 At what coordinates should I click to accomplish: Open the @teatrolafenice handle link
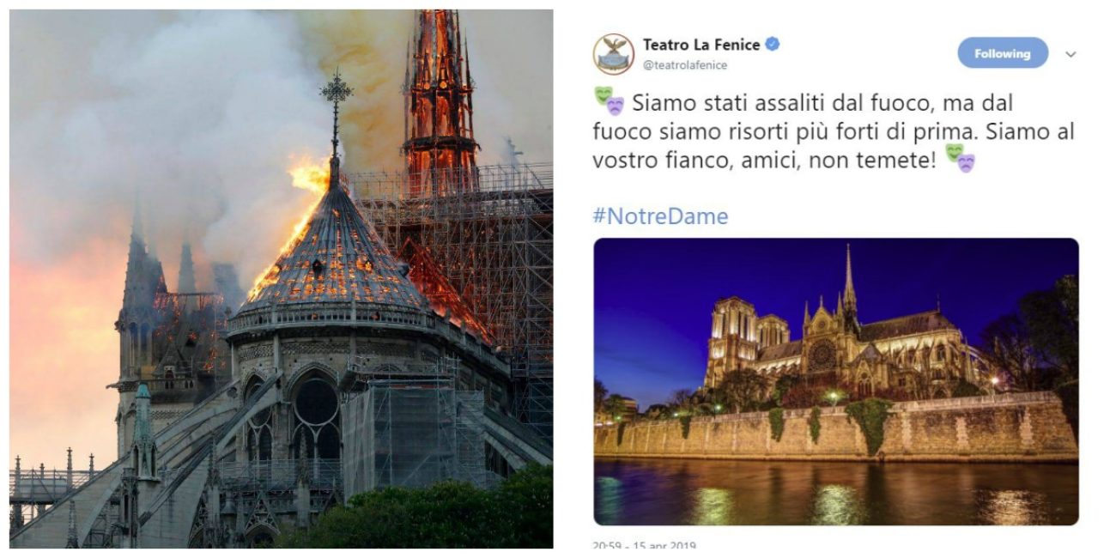pyautogui.click(x=684, y=65)
